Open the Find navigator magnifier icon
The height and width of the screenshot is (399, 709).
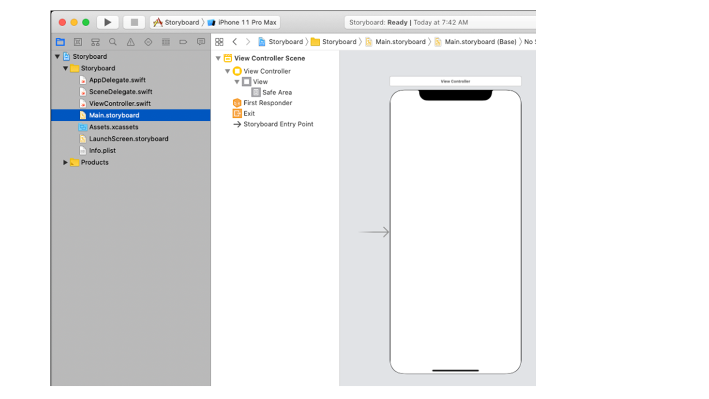(x=113, y=42)
